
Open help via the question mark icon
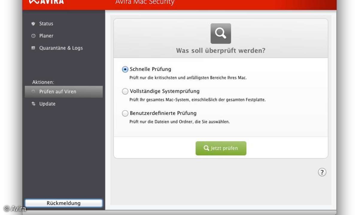pyautogui.click(x=322, y=172)
